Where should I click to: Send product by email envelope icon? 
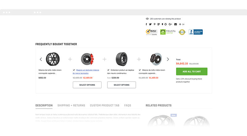coord(175,24)
